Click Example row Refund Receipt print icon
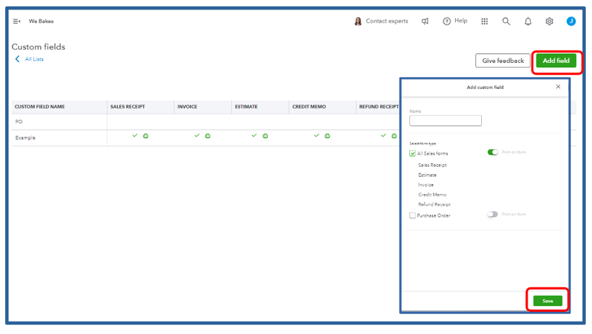Image resolution: width=592 pixels, height=334 pixels. 394,136
